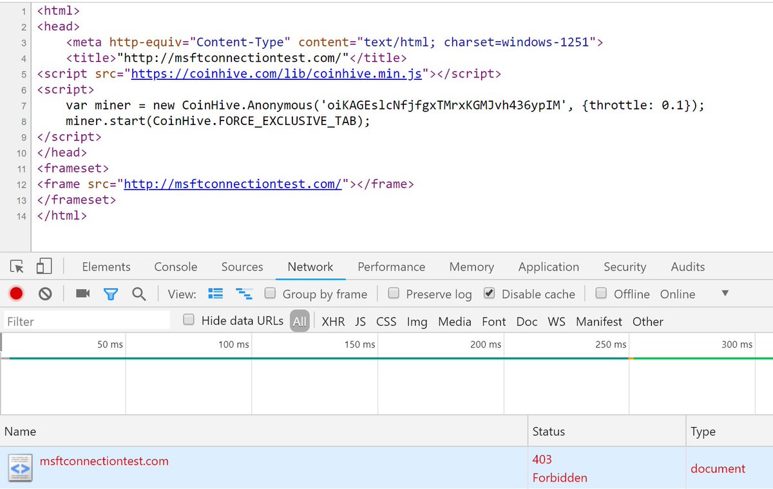Screen dimensions: 773x489
Task: Filter requests by Font
Action: (x=494, y=321)
